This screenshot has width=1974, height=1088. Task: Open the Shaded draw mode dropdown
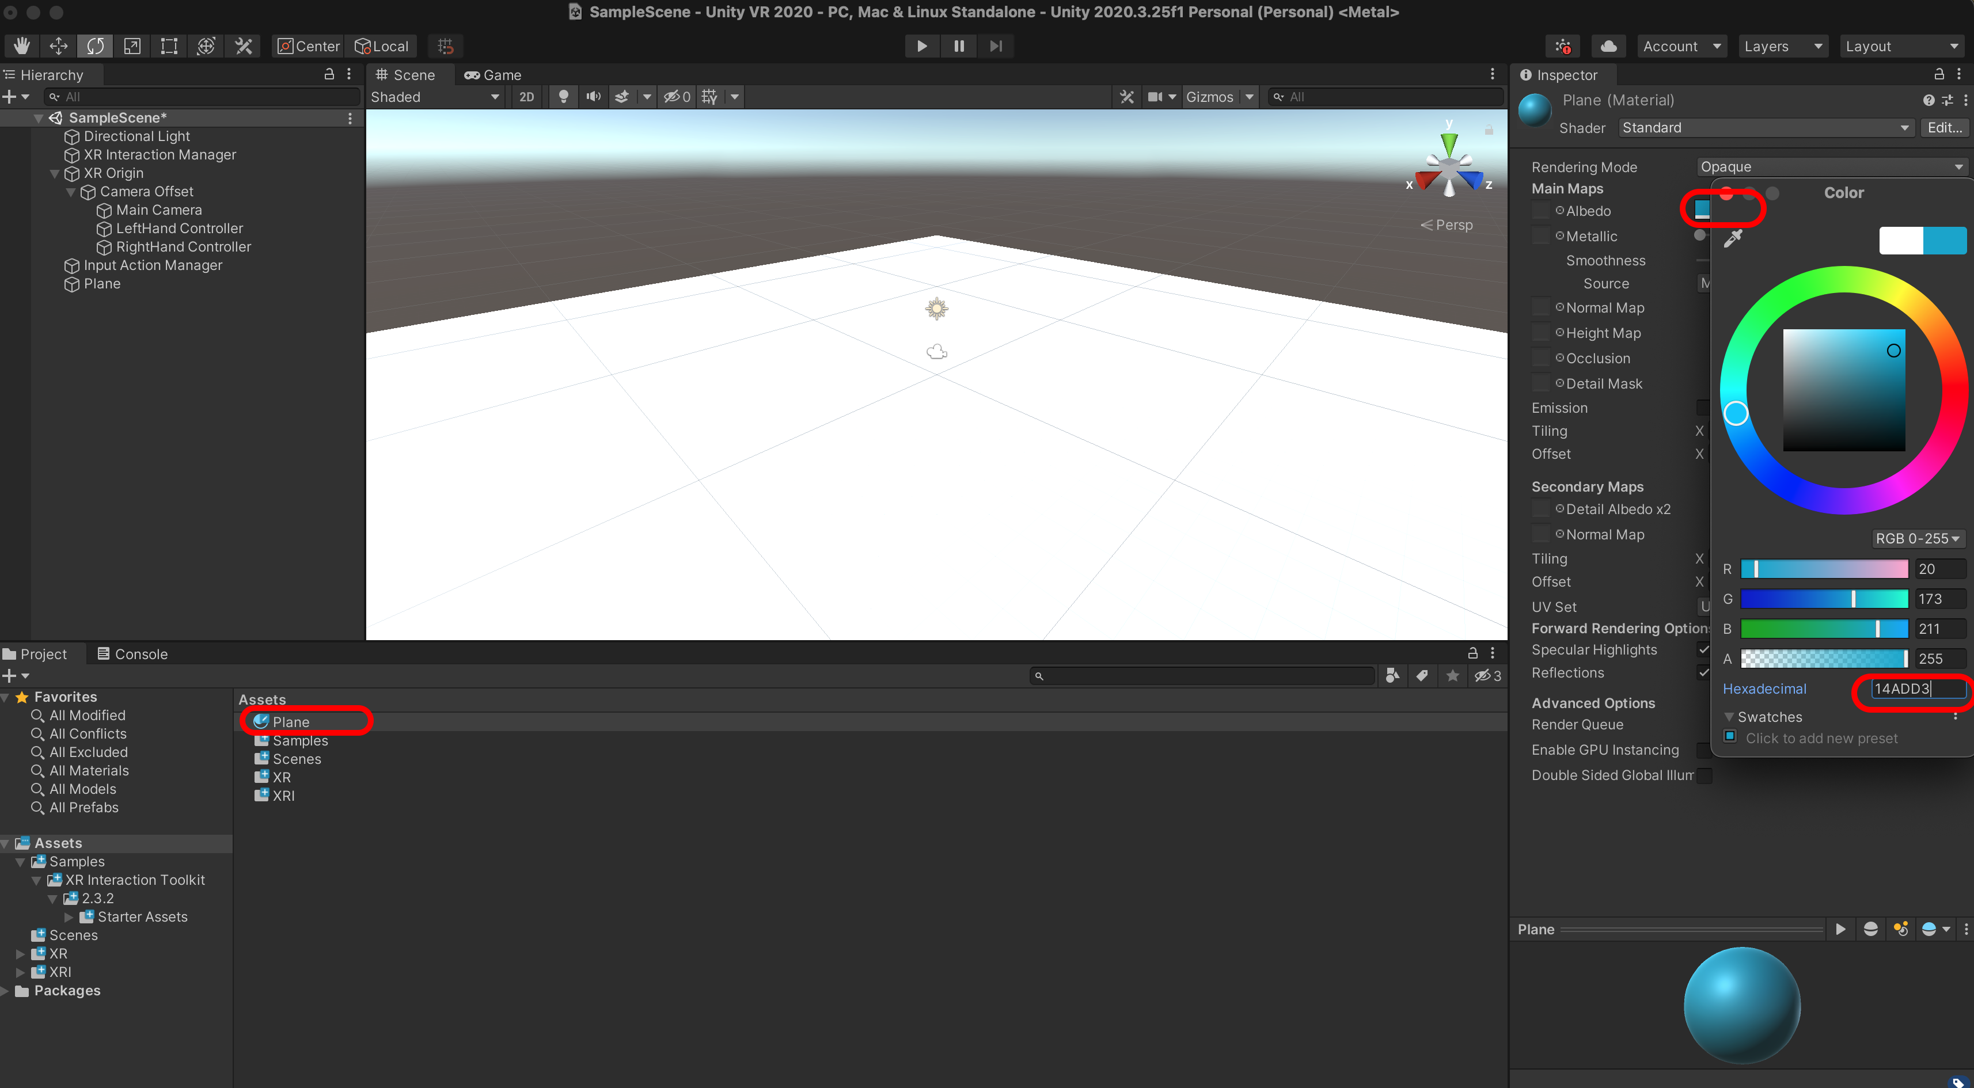435,97
